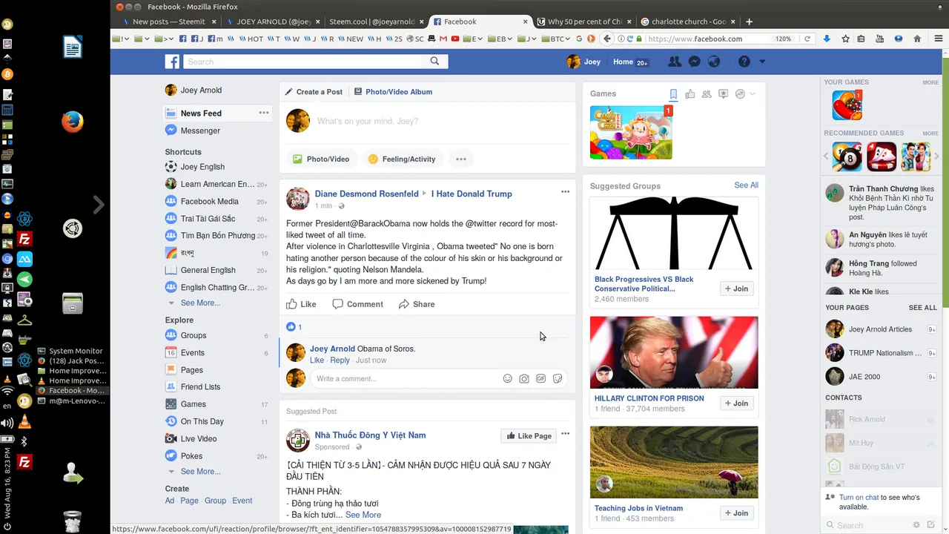This screenshot has height=534, width=949.
Task: Open the Messenger icon in the top bar
Action: pos(695,62)
